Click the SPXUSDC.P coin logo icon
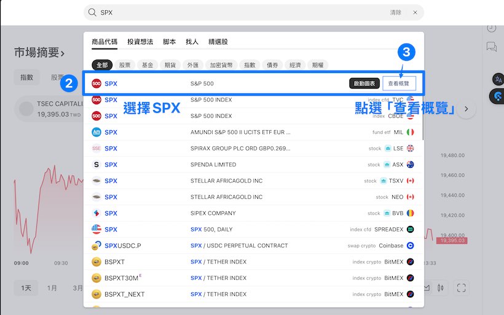This screenshot has width=504, height=315. 96,246
